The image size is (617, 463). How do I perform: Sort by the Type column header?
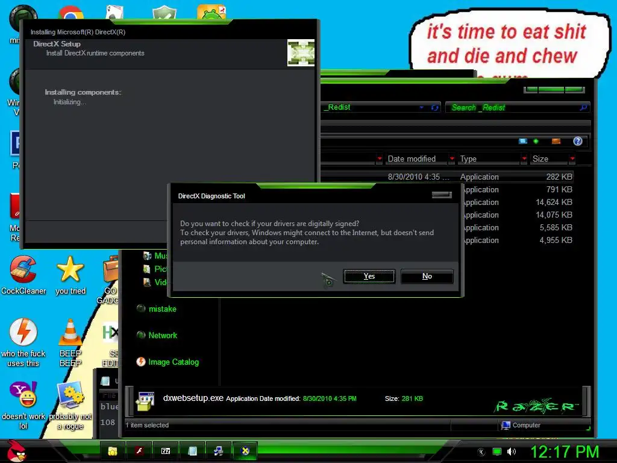coord(468,159)
